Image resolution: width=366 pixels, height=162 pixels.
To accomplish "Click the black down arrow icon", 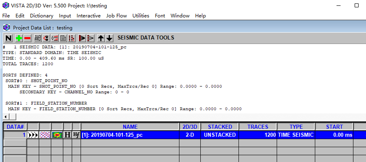I will 109,38.
